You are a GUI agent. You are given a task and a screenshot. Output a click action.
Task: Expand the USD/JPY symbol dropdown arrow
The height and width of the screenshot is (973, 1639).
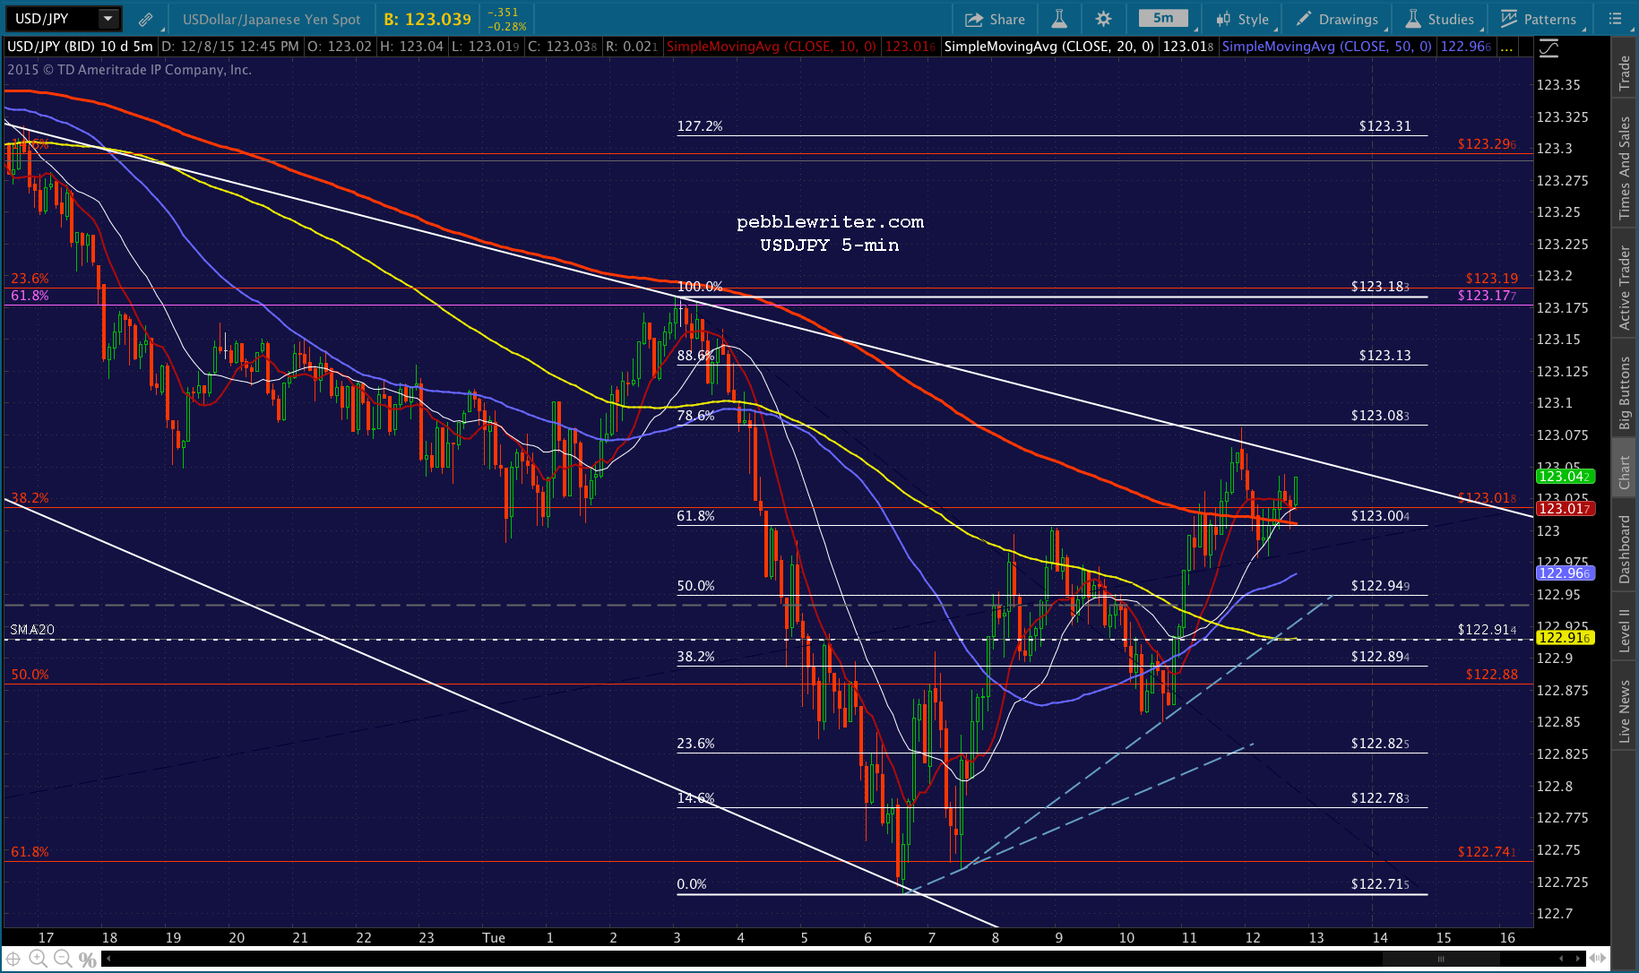pos(108,18)
